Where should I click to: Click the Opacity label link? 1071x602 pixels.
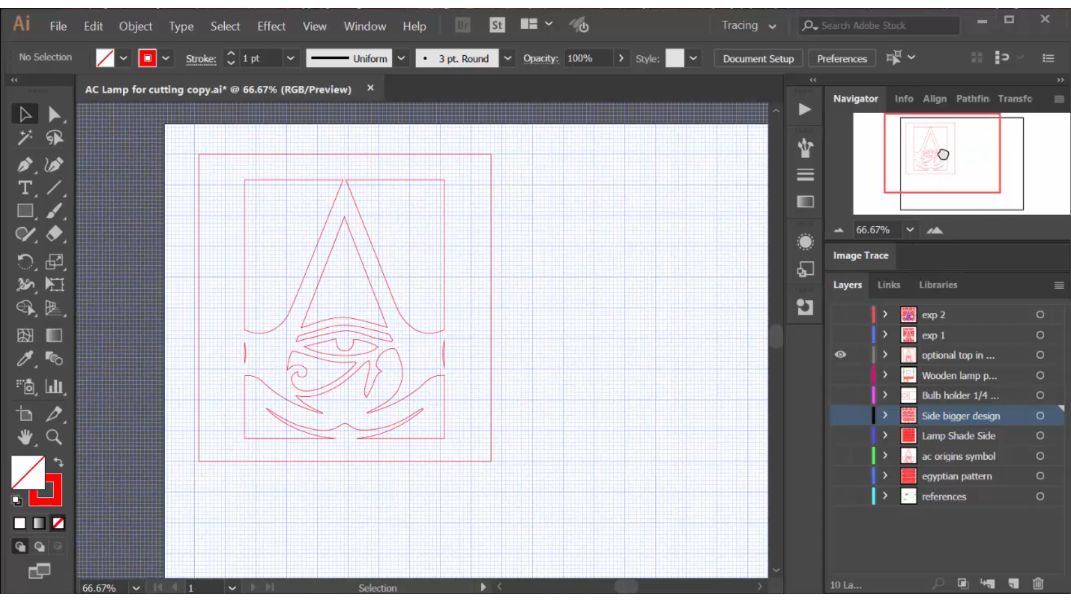[541, 59]
